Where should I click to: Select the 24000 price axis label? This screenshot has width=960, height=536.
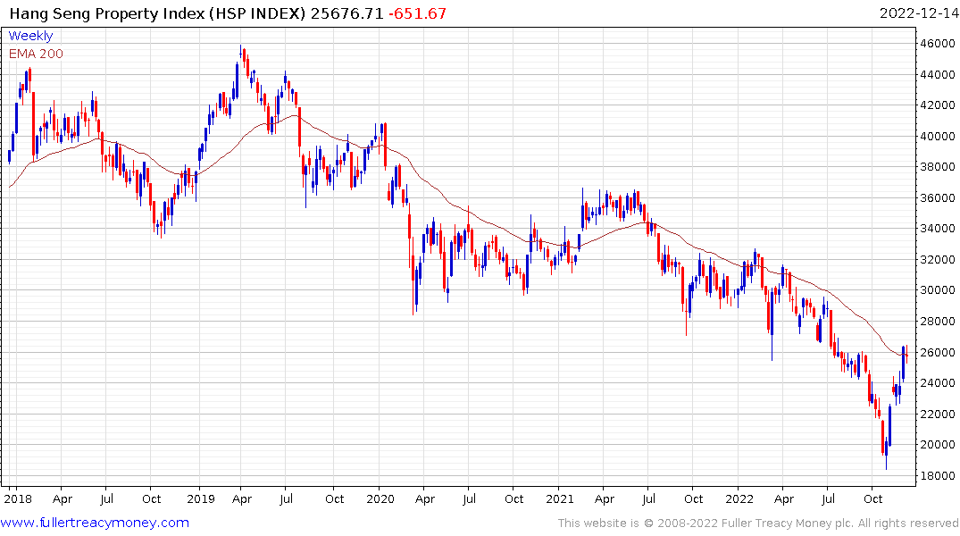[937, 383]
